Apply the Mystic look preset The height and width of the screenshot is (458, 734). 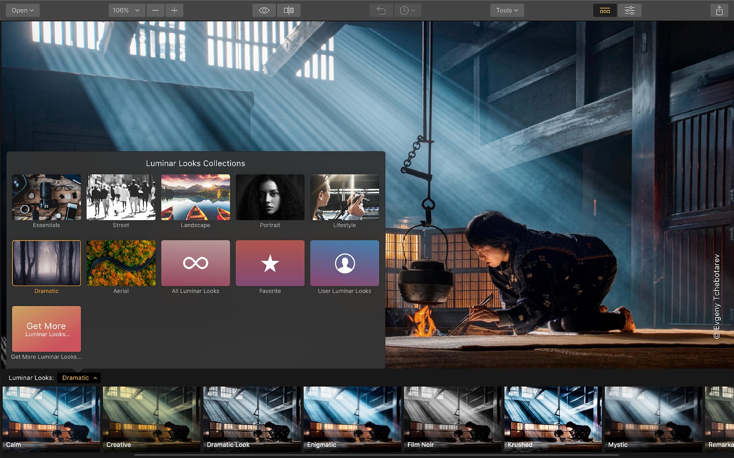654,419
